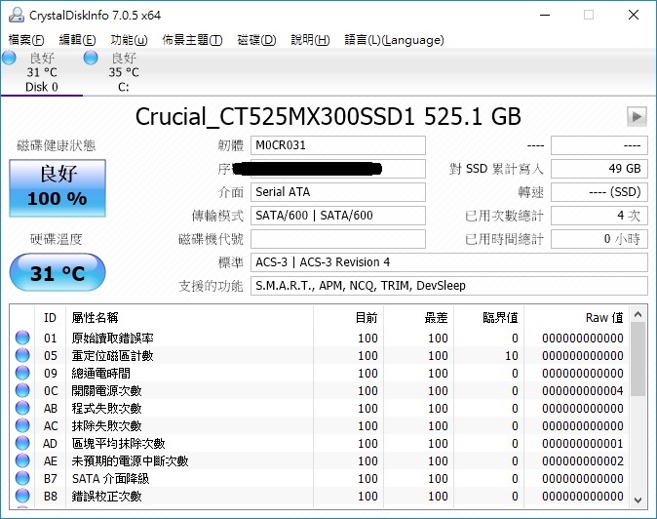Click status orb of attribute AB row
The height and width of the screenshot is (519, 657).
22,408
